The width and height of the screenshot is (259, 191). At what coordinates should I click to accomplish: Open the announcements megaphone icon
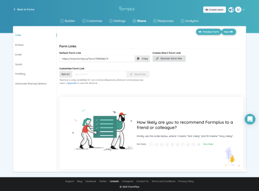231,10
